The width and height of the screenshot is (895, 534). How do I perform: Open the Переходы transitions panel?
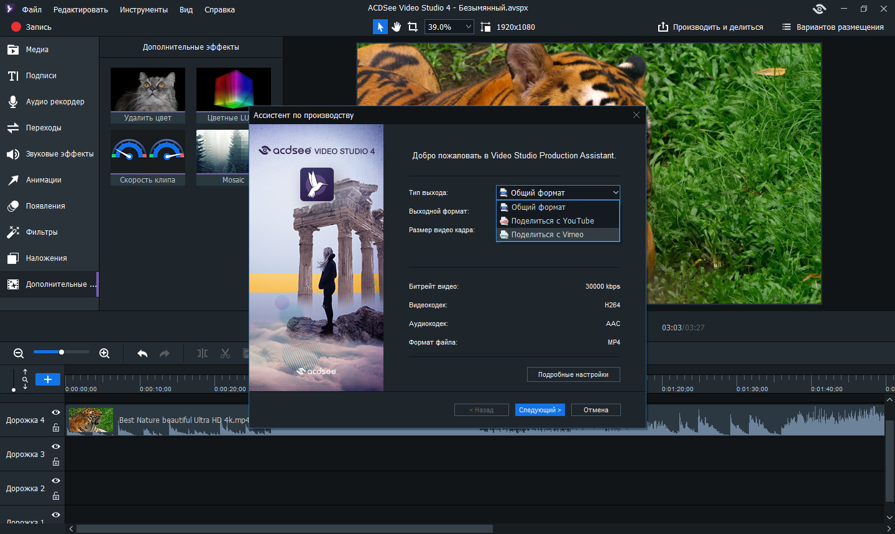(x=49, y=128)
